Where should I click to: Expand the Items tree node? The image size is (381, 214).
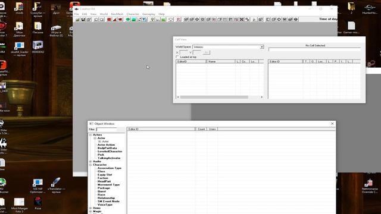point(90,208)
